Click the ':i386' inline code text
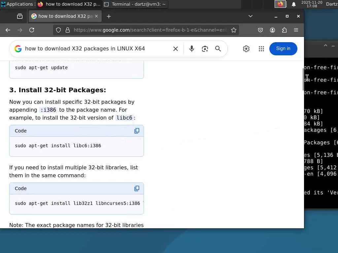This screenshot has height=253, width=338. [x=48, y=110]
